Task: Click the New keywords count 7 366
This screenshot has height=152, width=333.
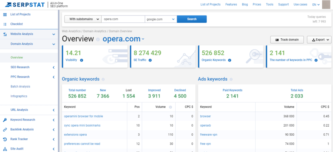Action: point(103,96)
